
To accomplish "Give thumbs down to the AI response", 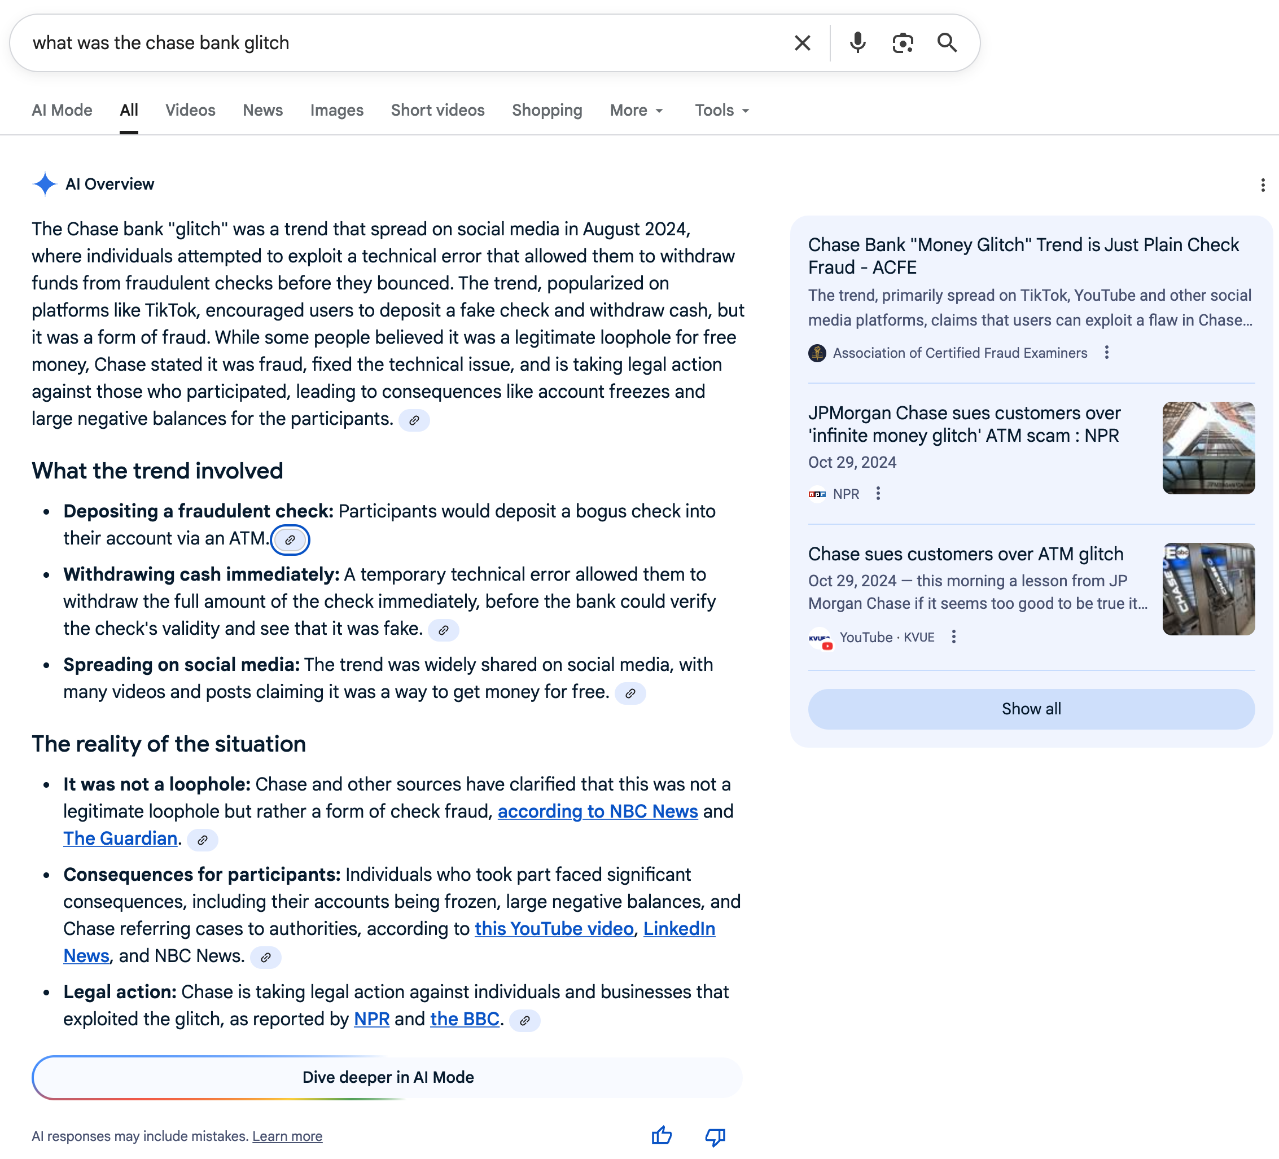I will [x=714, y=1135].
